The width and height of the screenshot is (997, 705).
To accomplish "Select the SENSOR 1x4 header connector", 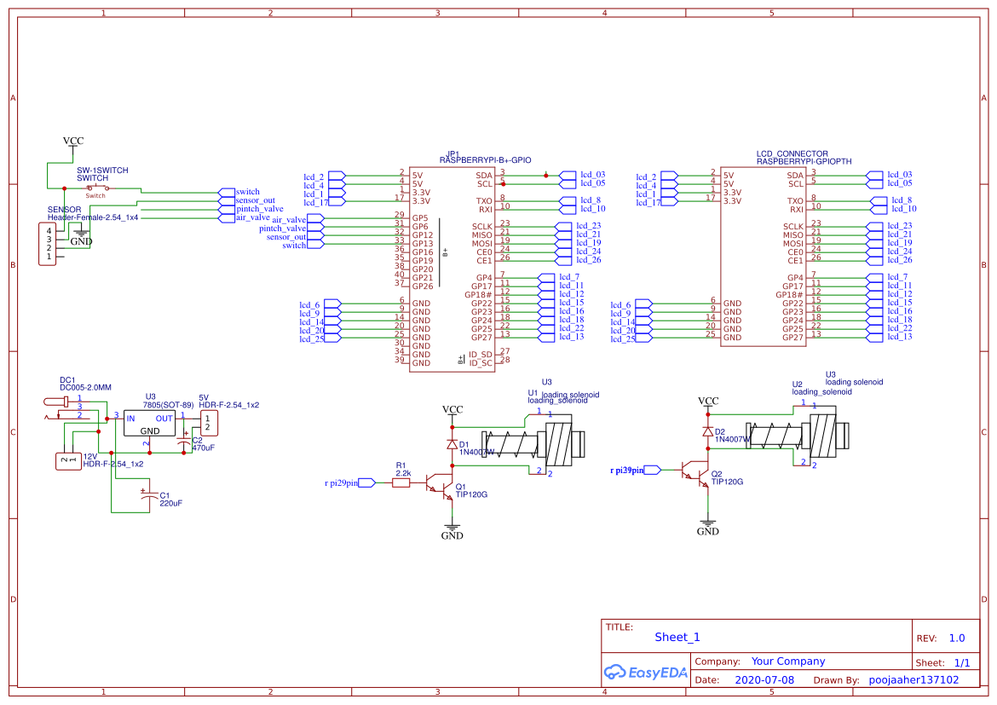I will point(47,244).
